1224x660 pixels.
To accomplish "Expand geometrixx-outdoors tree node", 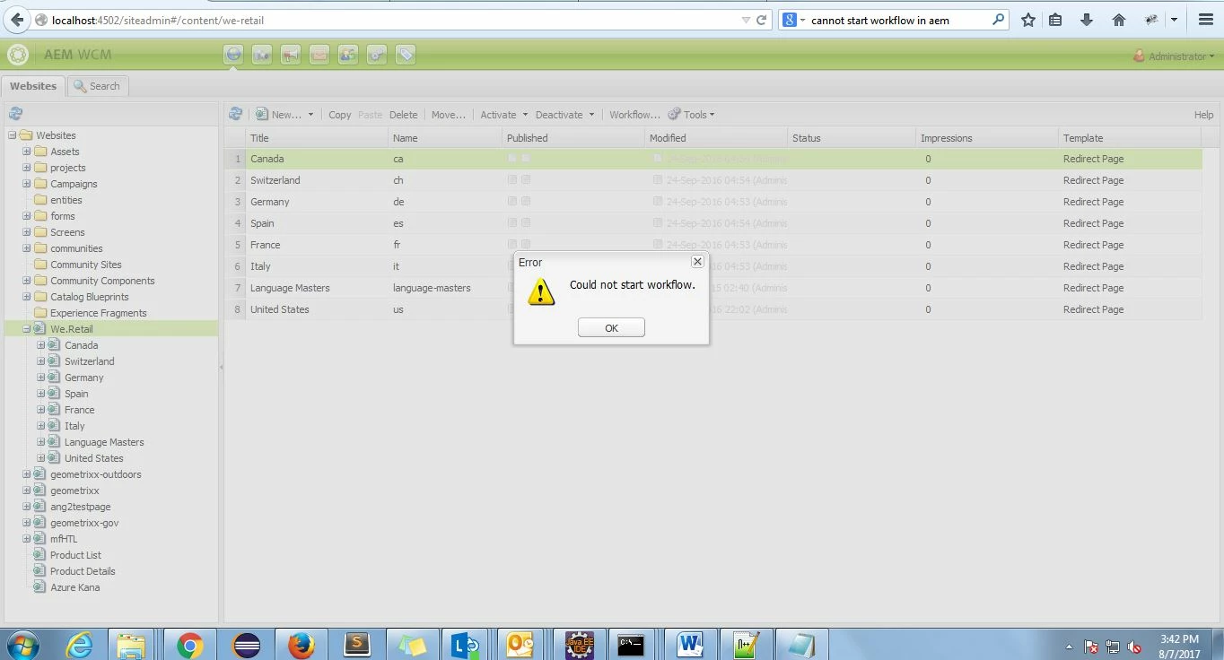I will pyautogui.click(x=26, y=474).
